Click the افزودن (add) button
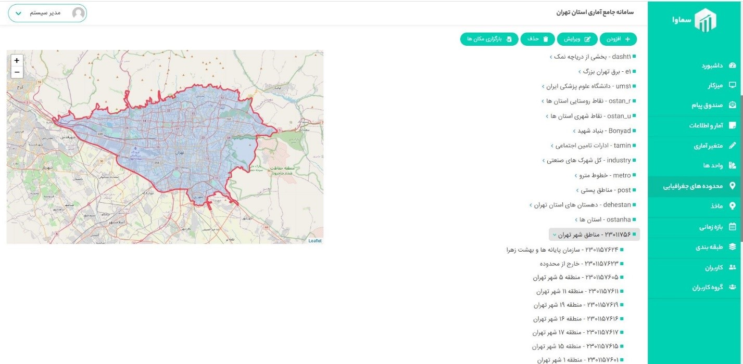Screen dimensions: 743x364 618,39
